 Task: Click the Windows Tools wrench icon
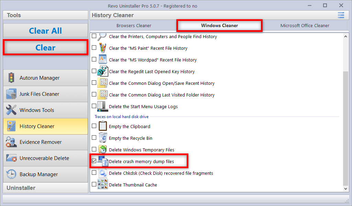click(x=11, y=110)
